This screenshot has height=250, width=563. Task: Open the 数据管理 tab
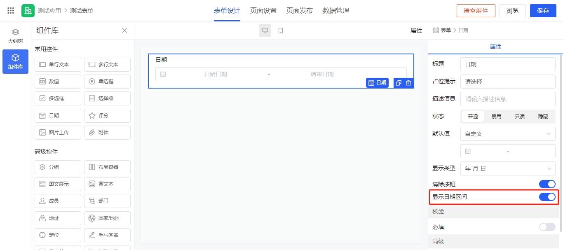(335, 11)
